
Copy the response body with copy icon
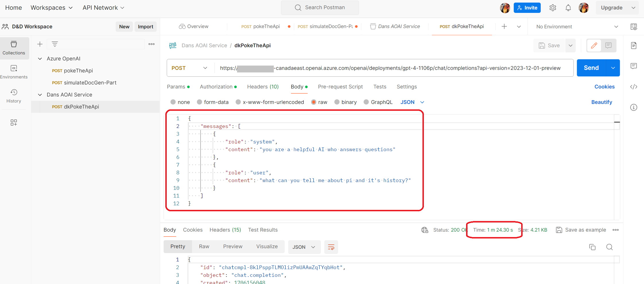tap(592, 247)
